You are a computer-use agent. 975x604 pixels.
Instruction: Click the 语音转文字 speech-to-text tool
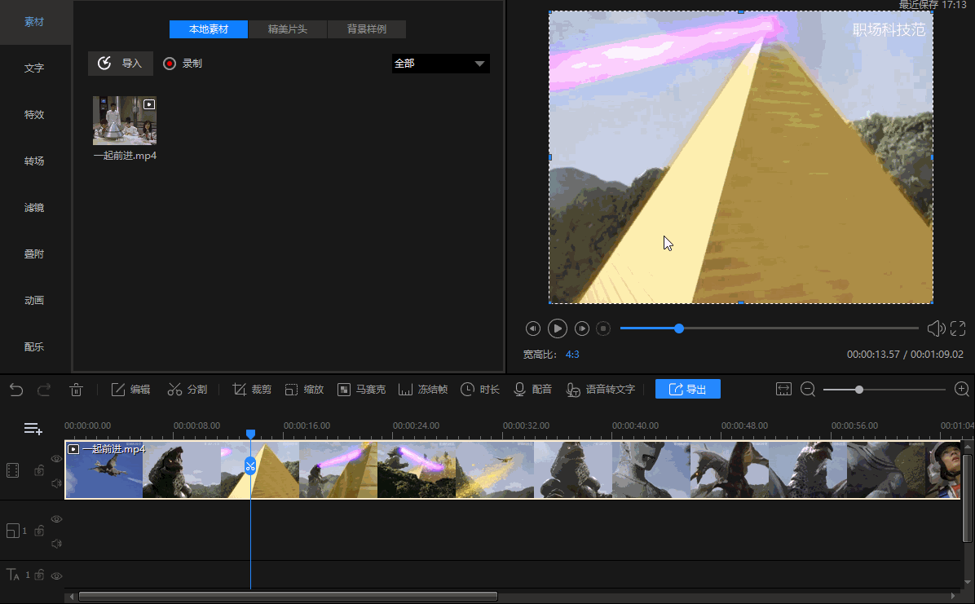click(x=600, y=390)
